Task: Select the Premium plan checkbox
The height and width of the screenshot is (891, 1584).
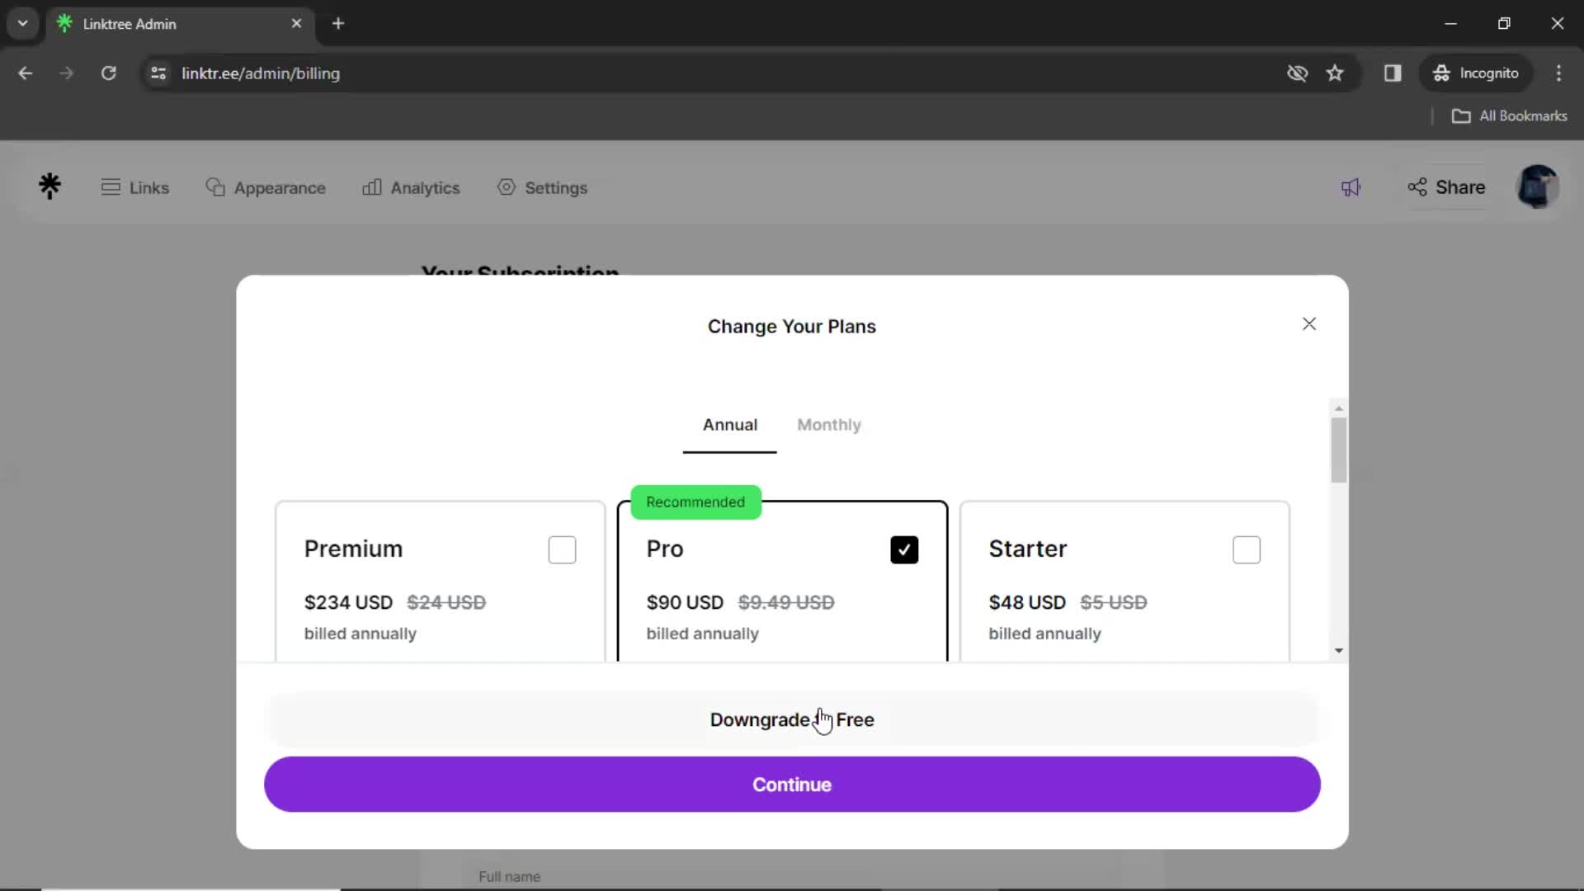Action: [x=563, y=547]
